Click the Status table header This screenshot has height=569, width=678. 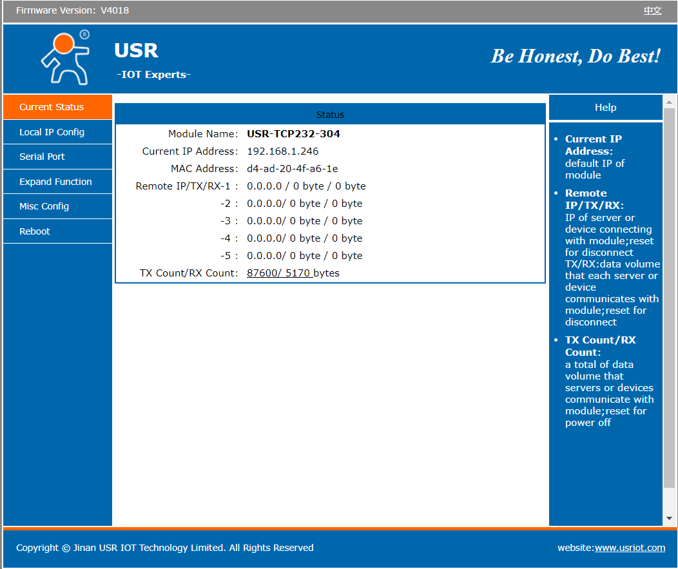(330, 115)
